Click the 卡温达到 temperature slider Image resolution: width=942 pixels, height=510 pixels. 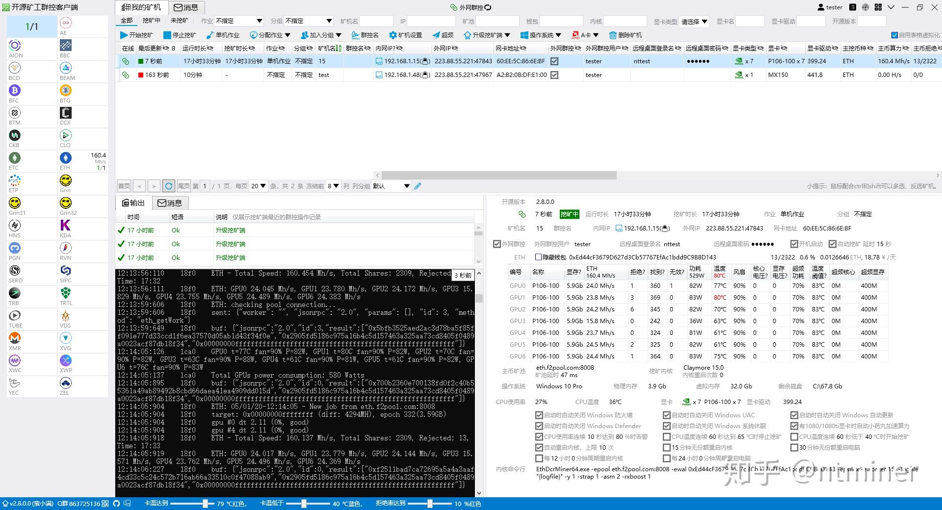point(192,503)
